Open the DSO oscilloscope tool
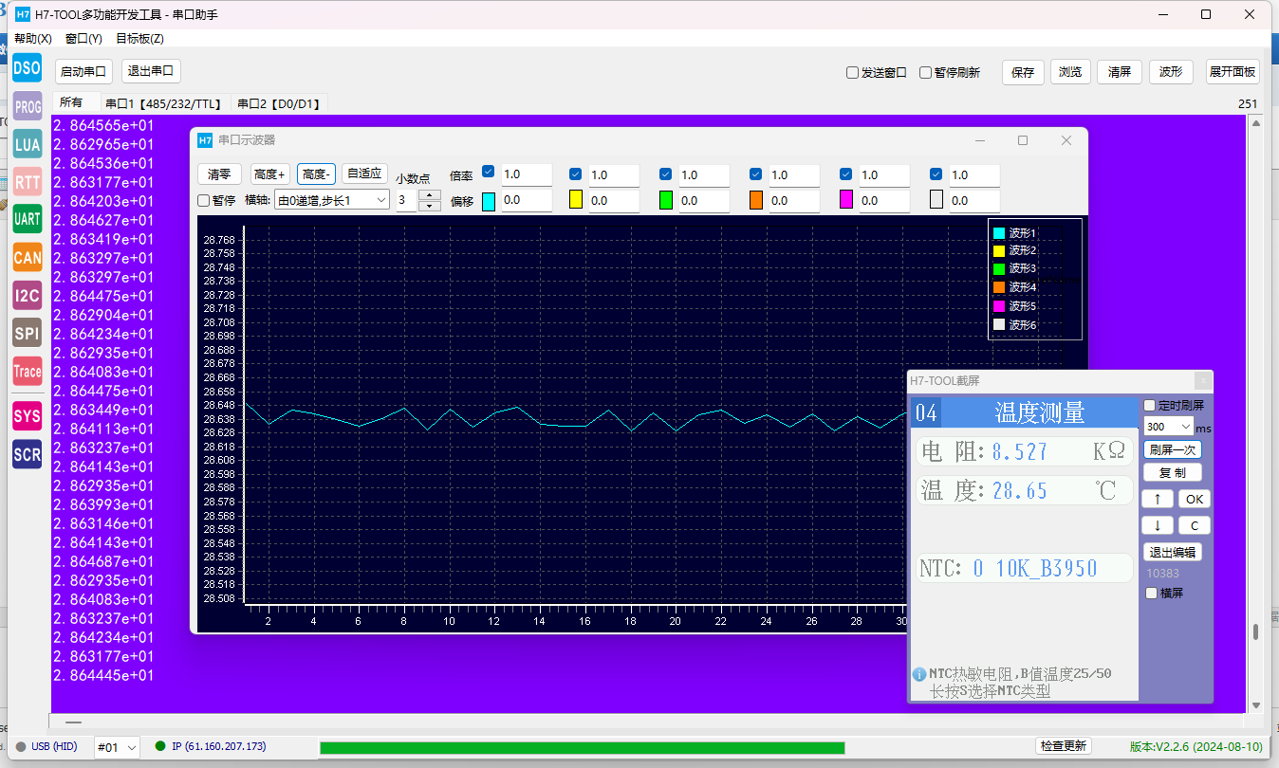Screen dimensions: 1279x768 click(x=28, y=67)
